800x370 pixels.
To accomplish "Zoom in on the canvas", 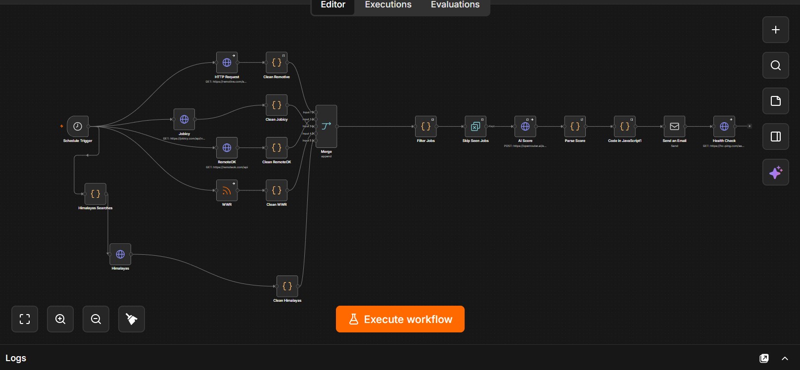I will tap(60, 319).
